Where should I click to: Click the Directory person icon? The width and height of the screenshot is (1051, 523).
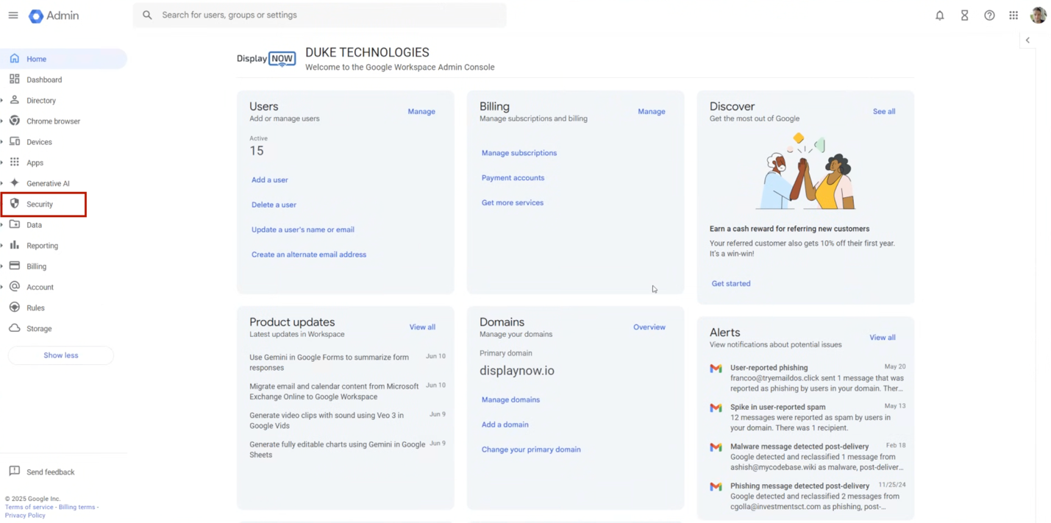pos(14,99)
